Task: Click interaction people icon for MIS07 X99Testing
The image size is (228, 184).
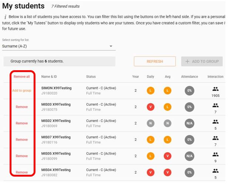Action: click(215, 138)
